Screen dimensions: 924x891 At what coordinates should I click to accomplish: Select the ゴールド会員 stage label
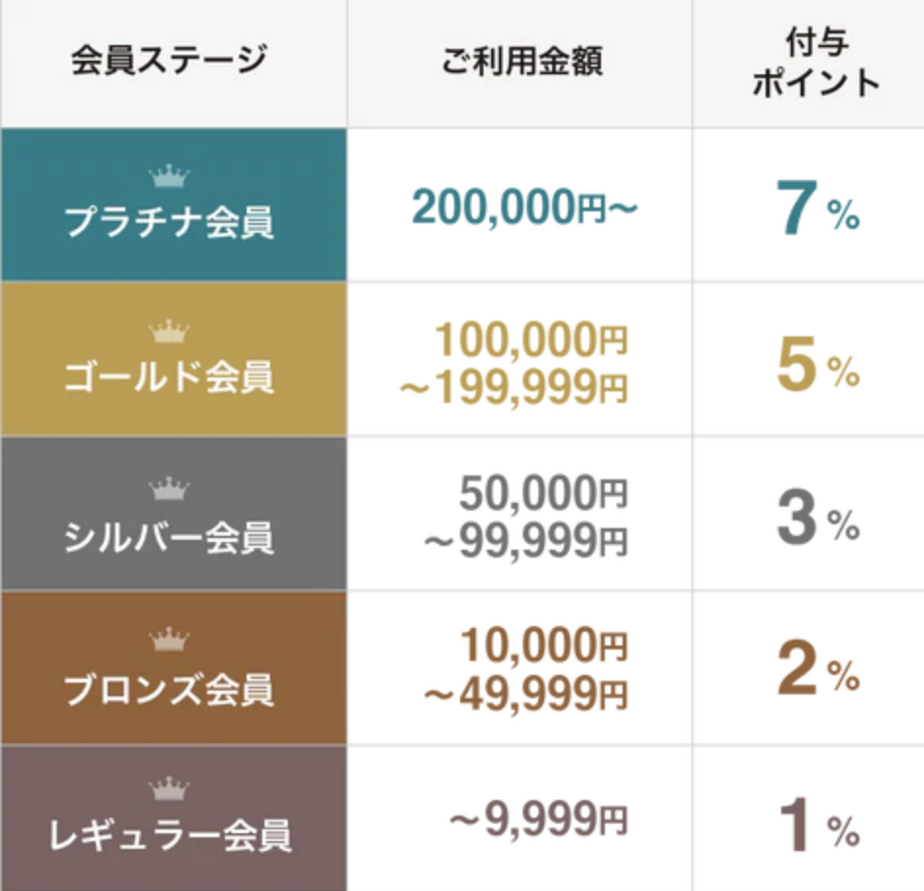[169, 377]
